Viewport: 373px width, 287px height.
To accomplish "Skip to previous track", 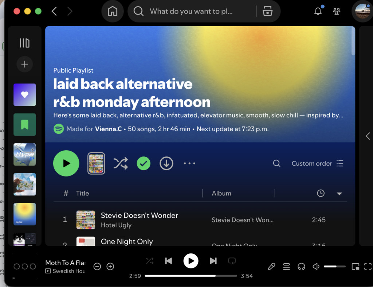I will 168,261.
